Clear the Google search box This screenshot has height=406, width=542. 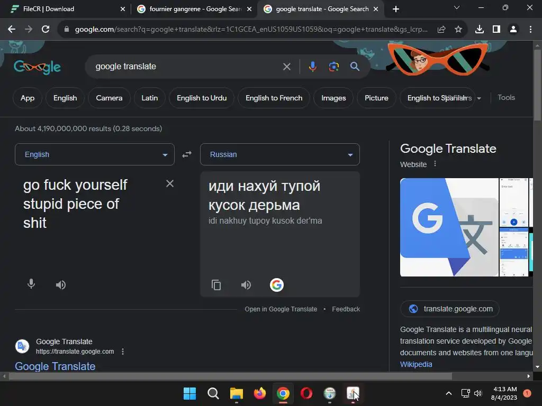[286, 67]
